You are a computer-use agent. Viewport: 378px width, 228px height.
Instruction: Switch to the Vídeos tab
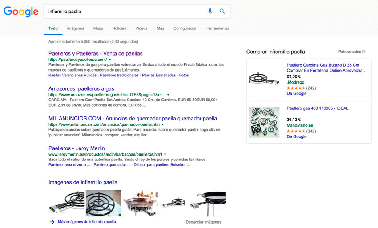click(x=141, y=28)
